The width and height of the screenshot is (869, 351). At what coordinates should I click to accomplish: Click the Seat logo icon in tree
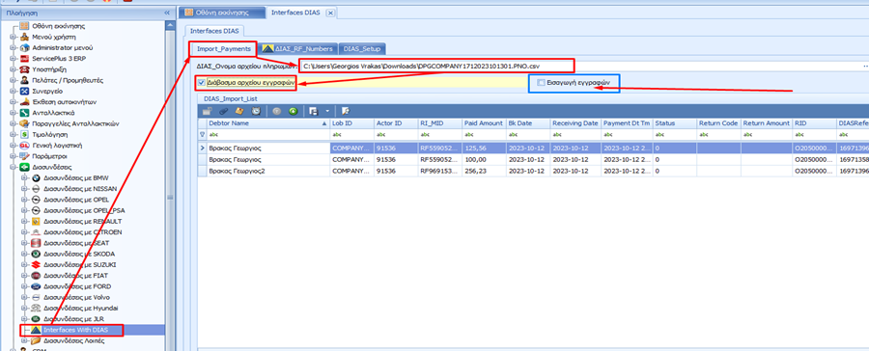coord(36,243)
